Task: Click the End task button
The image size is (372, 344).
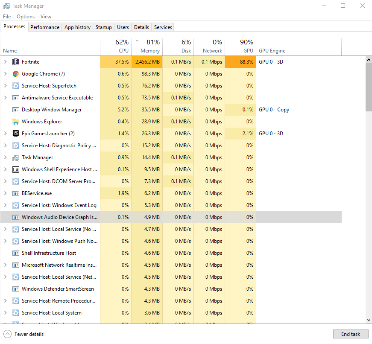Action: pyautogui.click(x=351, y=334)
